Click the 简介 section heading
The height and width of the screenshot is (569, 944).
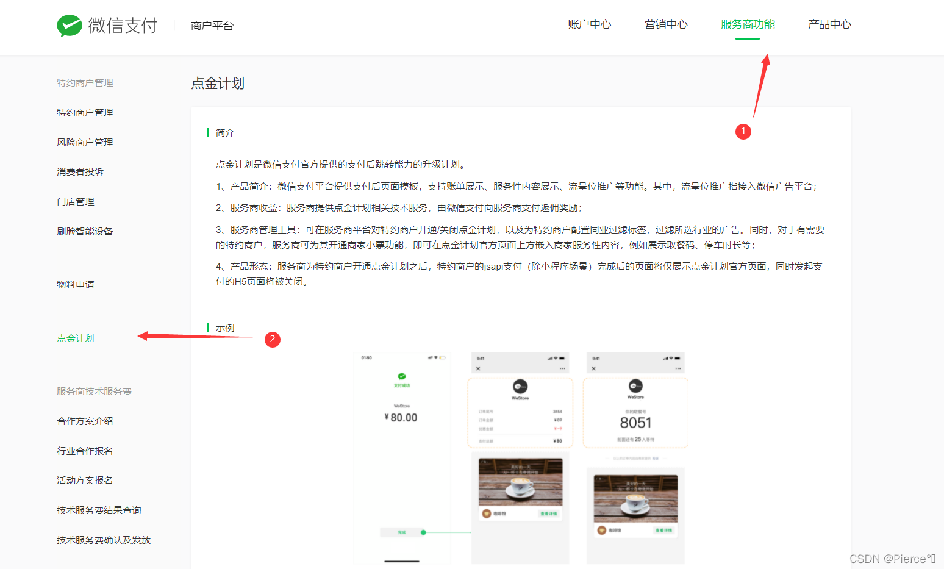[x=225, y=133]
